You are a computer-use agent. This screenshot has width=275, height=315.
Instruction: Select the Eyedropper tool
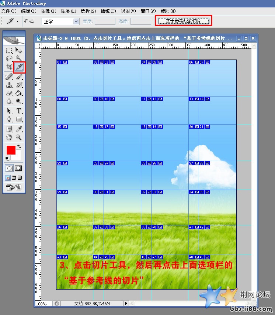pos(19,129)
